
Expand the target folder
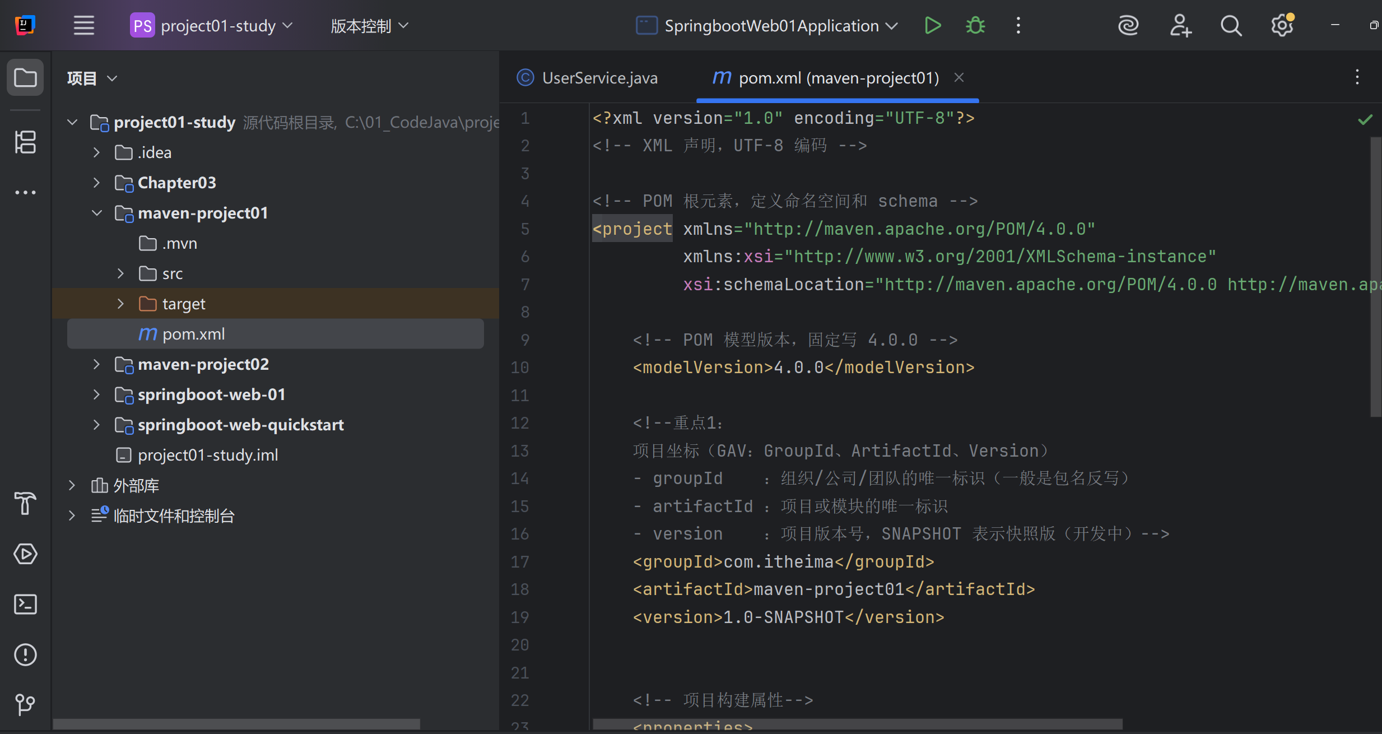120,304
